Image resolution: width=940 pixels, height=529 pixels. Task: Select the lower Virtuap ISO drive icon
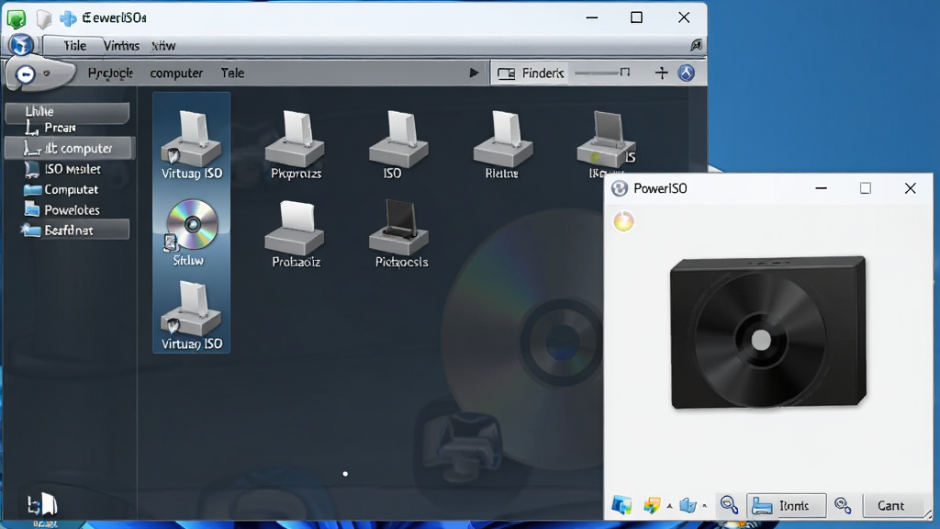click(x=191, y=316)
